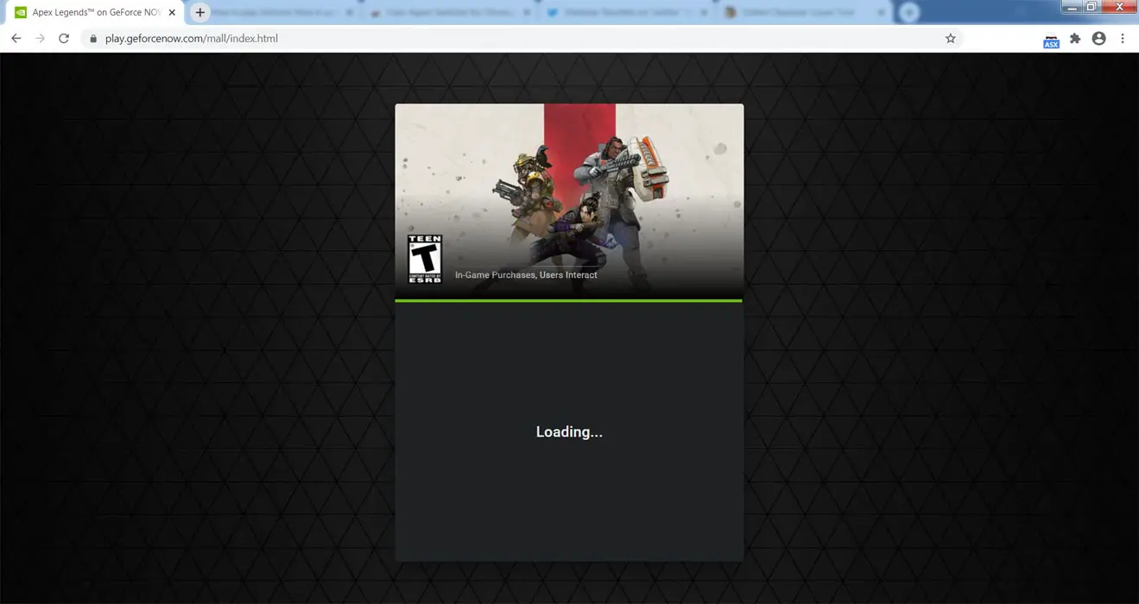Go forward to the next page

pyautogui.click(x=40, y=38)
